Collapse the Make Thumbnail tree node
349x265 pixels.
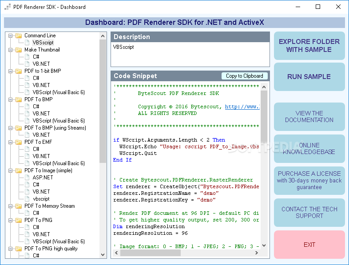click(10, 50)
